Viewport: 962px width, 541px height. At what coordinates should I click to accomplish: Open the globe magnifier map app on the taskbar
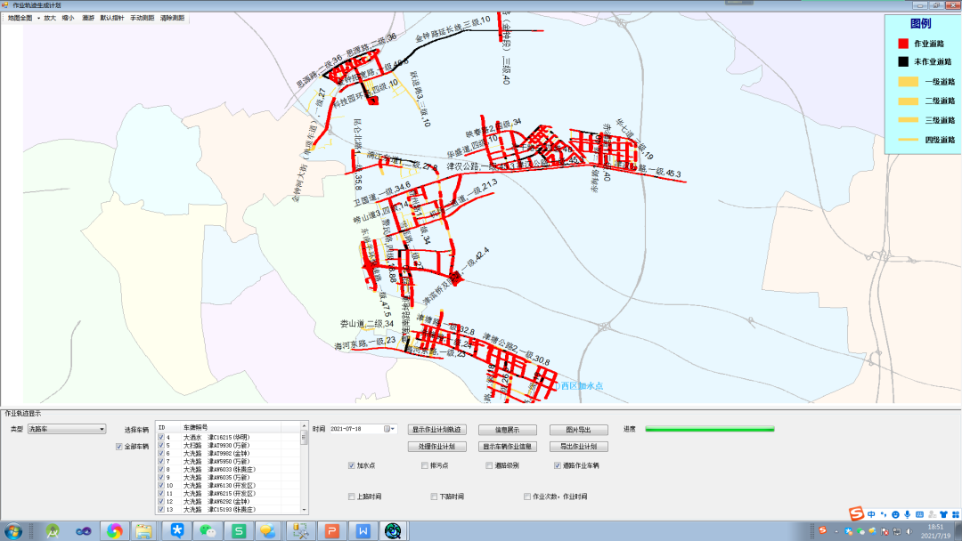394,530
